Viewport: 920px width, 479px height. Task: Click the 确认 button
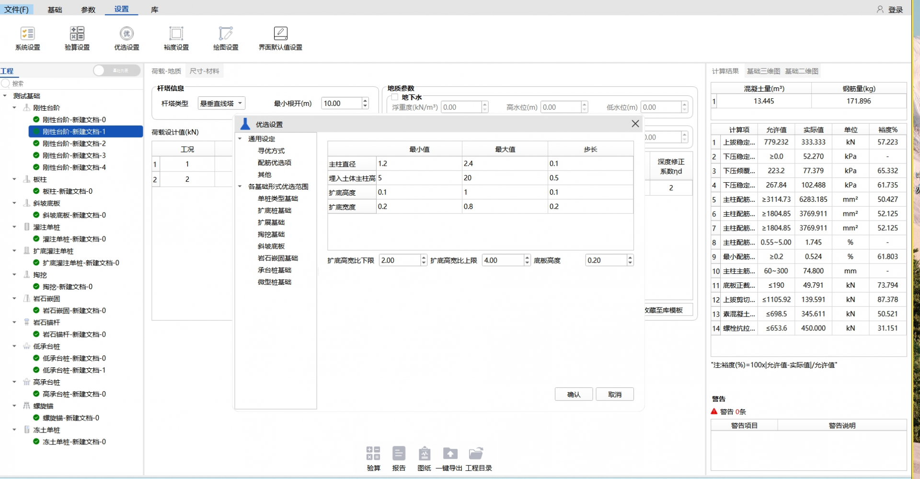tap(574, 395)
